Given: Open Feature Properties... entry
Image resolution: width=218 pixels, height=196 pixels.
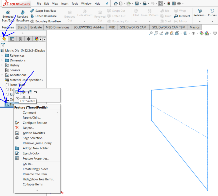Looking at the screenshot, I should tap(37, 159).
